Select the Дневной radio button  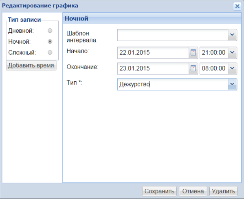[50, 31]
